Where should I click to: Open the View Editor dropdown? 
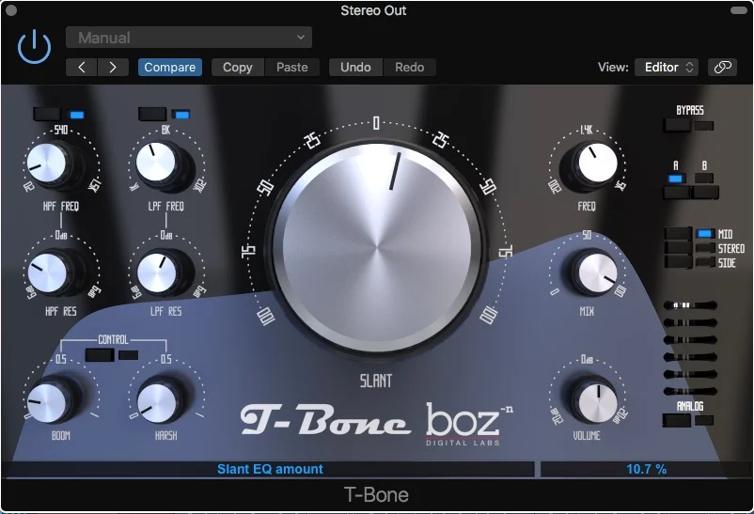[668, 68]
